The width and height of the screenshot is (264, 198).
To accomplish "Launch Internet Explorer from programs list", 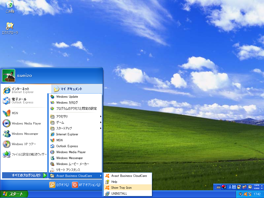I will click(75, 134).
